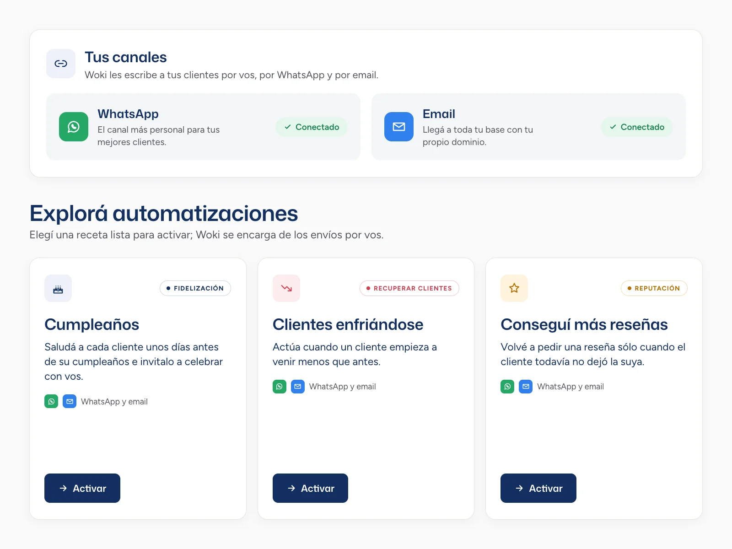Click small WhatsApp icon in Clientes enfriándose card

[280, 387]
